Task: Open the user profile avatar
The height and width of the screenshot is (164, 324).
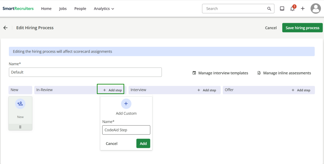Action: 315,9
